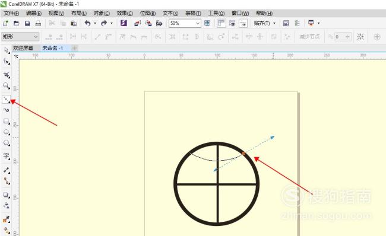Select the Crop tool
The height and width of the screenshot is (236, 386).
(x=7, y=75)
